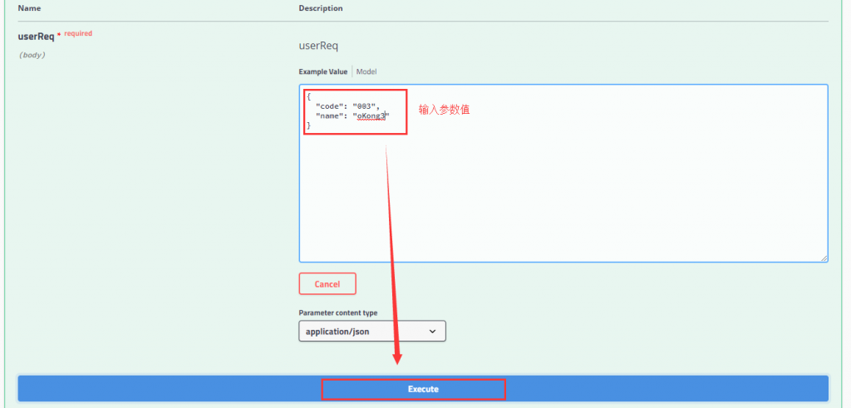Click the Cancel button
The width and height of the screenshot is (851, 408).
coord(327,283)
